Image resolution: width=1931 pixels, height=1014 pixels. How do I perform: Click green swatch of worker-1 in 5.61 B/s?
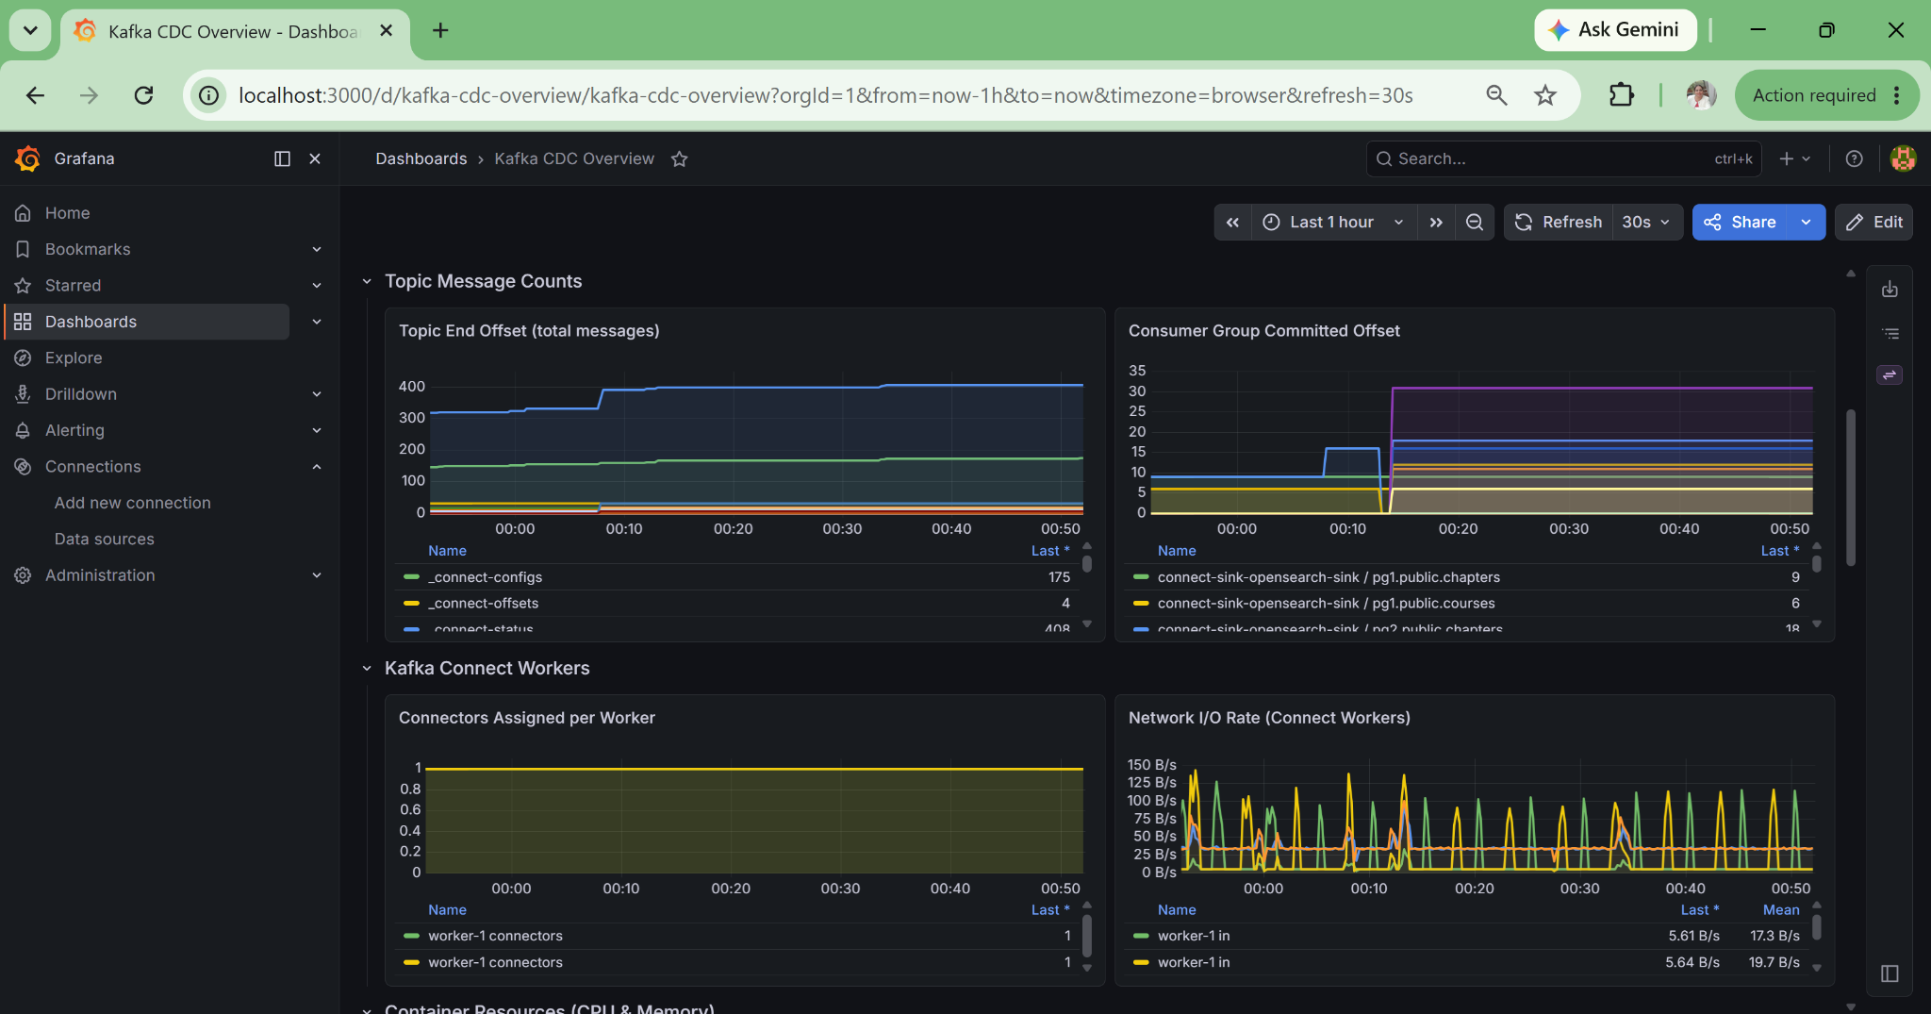coord(1141,936)
